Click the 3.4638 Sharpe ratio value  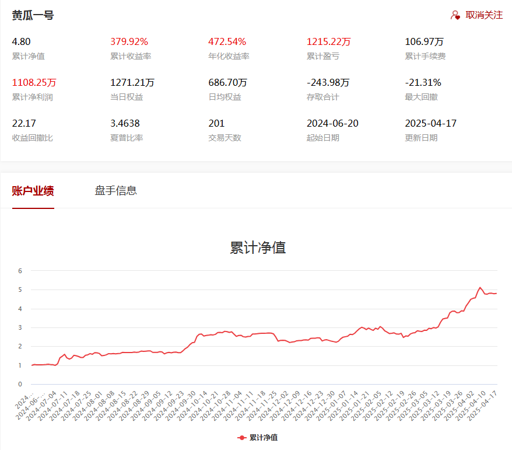point(125,123)
